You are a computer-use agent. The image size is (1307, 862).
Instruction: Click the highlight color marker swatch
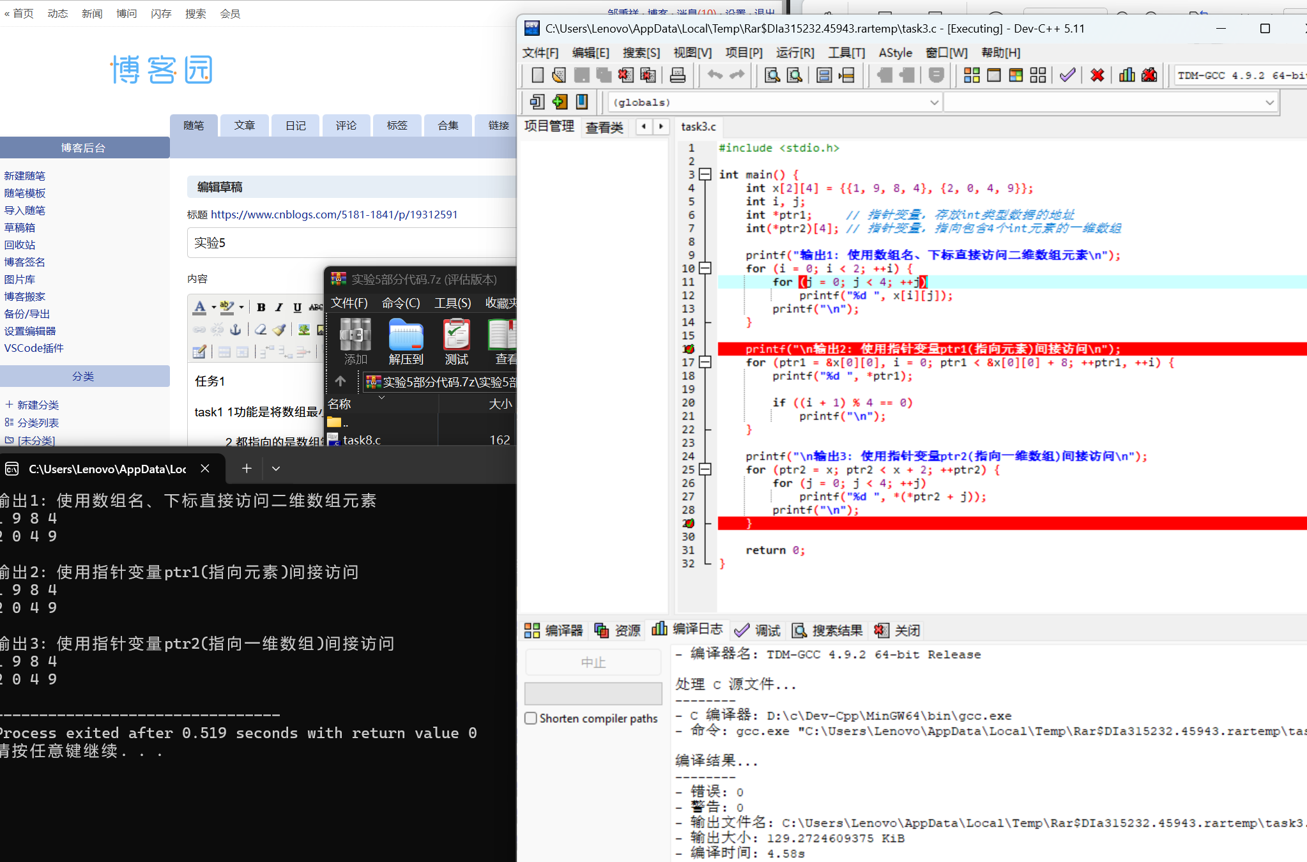click(226, 307)
